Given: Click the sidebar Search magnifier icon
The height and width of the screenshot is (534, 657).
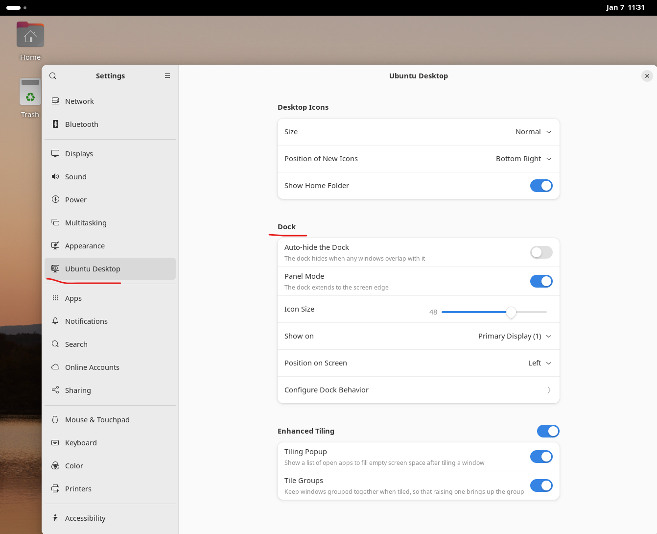Looking at the screenshot, I should pyautogui.click(x=55, y=344).
